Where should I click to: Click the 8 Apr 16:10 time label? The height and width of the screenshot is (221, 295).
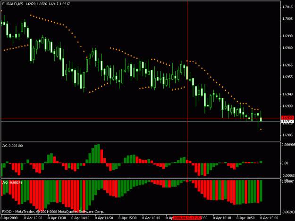pos(151,218)
